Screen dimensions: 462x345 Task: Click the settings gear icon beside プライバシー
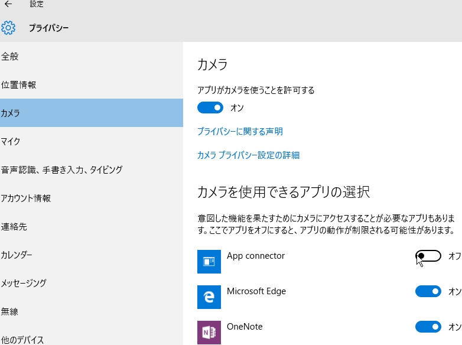coord(8,28)
